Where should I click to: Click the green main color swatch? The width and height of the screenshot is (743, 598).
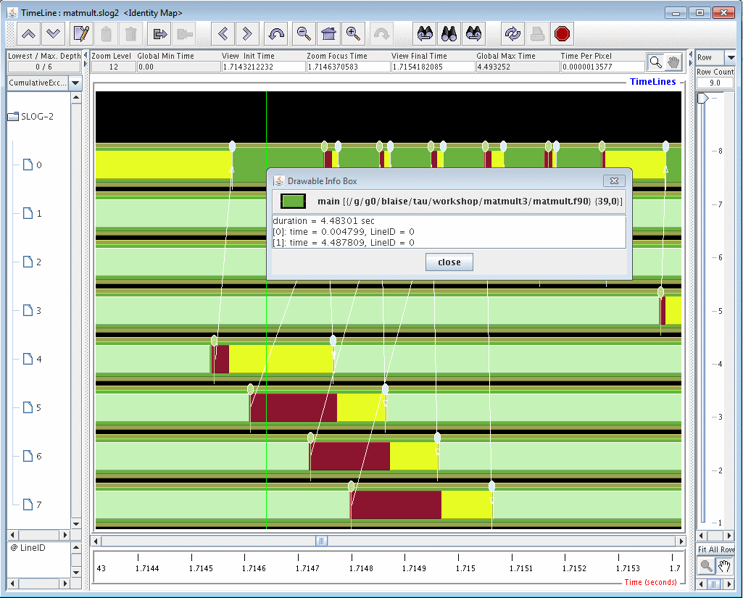pyautogui.click(x=293, y=201)
